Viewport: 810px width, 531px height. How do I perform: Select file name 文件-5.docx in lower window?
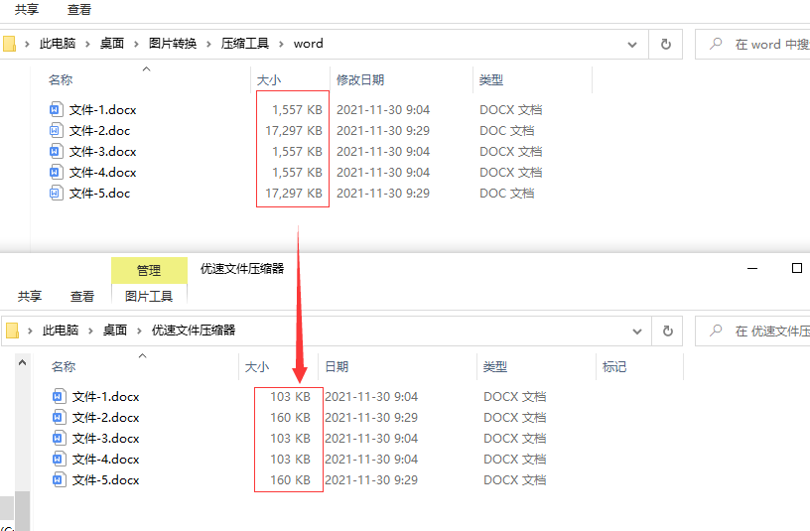pos(106,479)
